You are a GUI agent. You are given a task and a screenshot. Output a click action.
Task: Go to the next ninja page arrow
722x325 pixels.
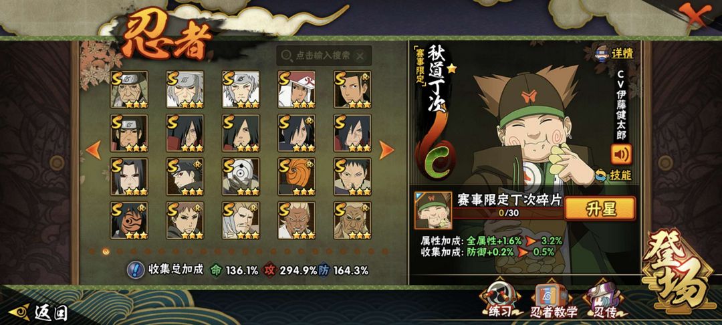[386, 150]
